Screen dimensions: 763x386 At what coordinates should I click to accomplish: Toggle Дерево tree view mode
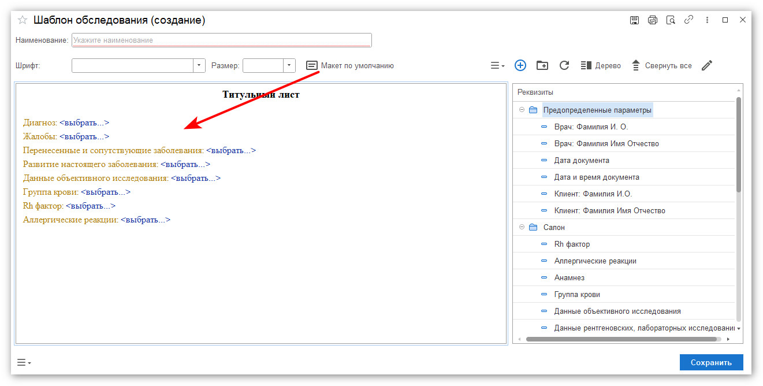[x=601, y=65]
